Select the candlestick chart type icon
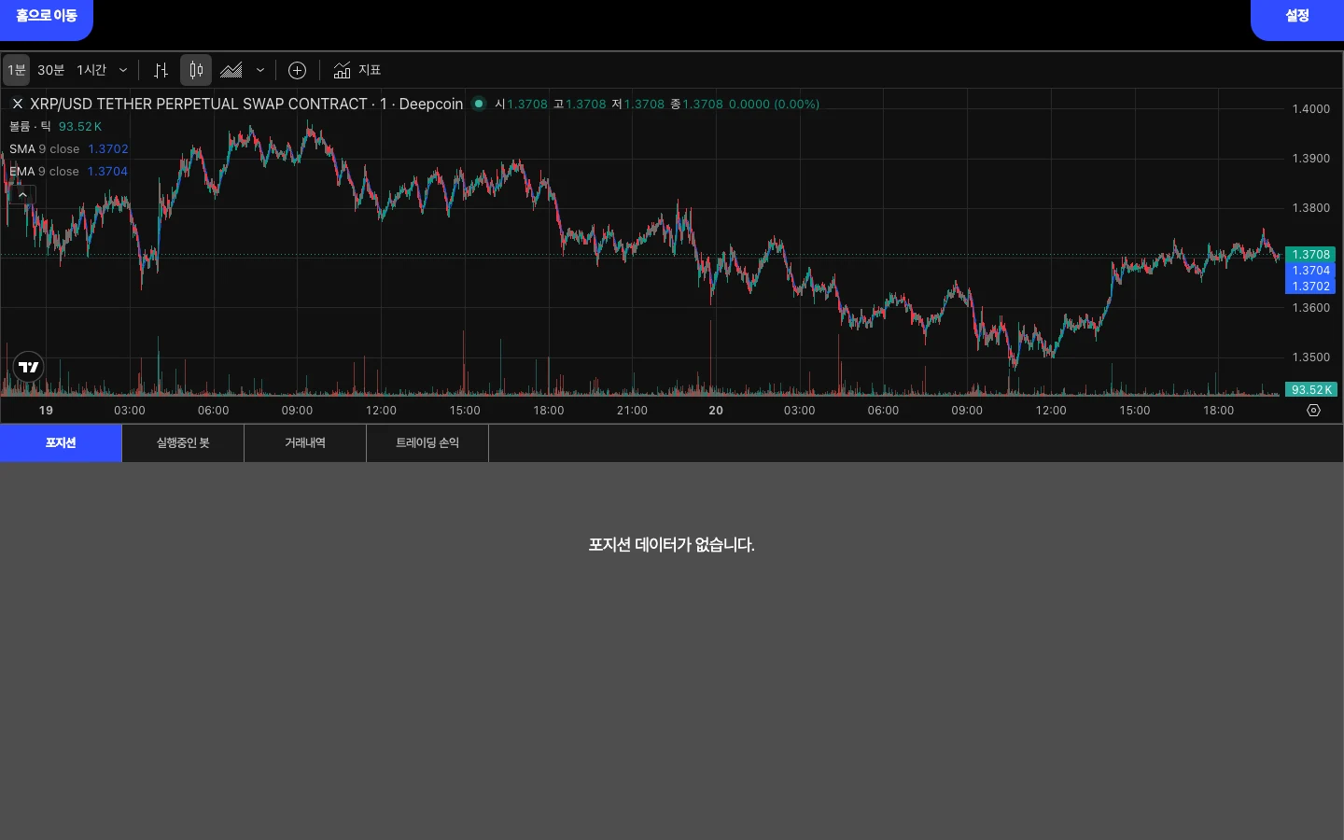 [x=196, y=70]
